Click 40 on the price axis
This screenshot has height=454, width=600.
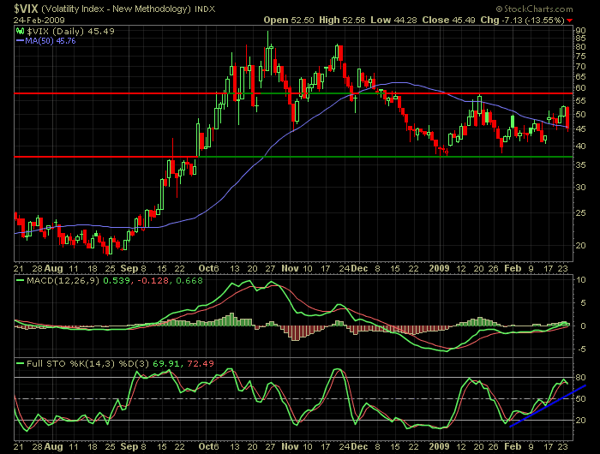[x=580, y=146]
